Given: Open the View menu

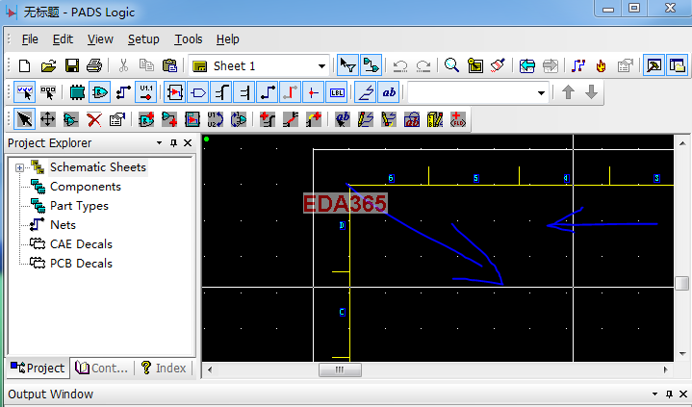Looking at the screenshot, I should click(x=100, y=39).
